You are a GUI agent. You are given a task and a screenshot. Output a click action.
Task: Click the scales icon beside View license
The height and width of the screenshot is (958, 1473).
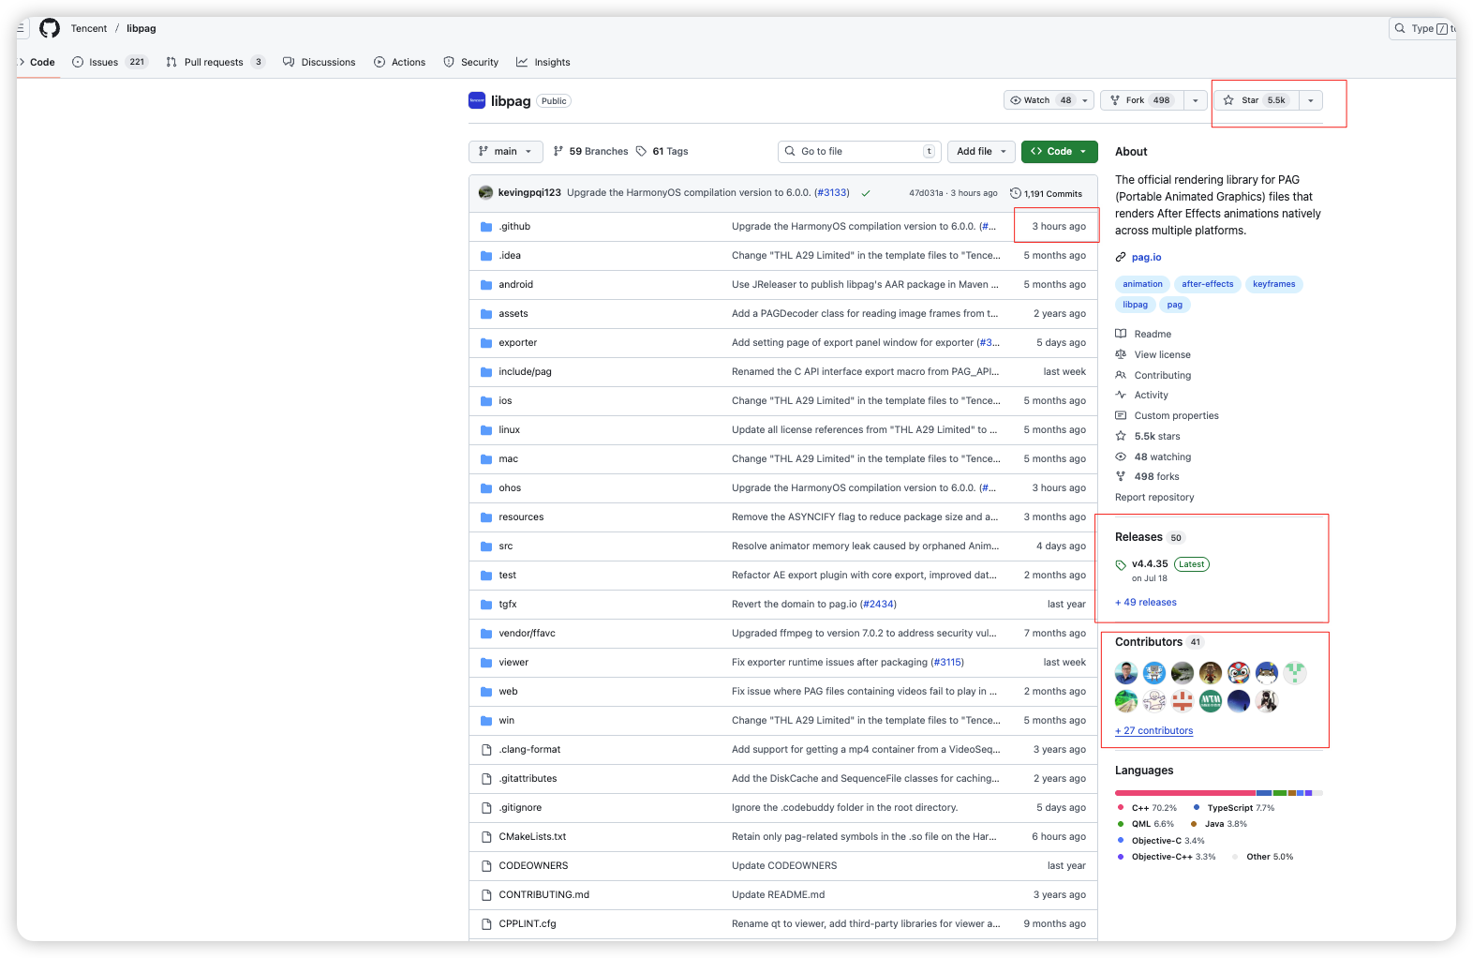coord(1121,354)
